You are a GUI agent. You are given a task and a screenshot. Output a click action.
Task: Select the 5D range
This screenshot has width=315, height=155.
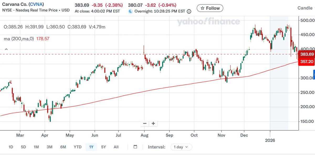pyautogui.click(x=23, y=147)
